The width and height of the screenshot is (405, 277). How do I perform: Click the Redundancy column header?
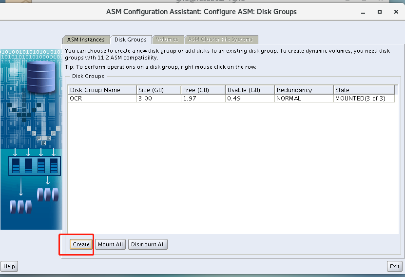(x=304, y=90)
